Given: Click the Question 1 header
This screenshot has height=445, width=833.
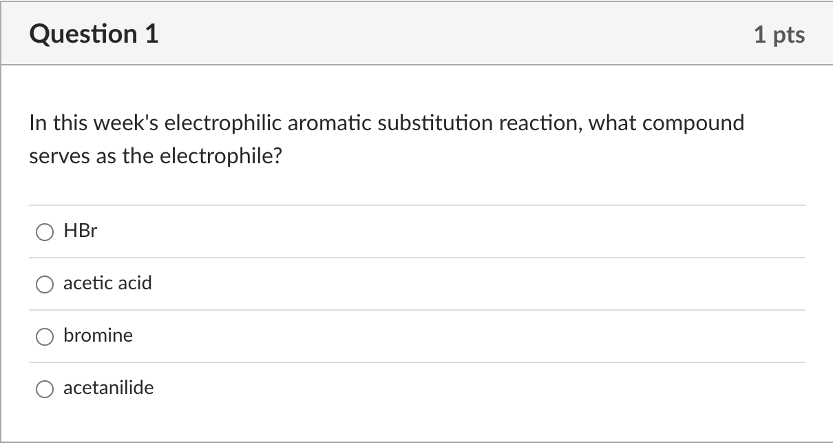Looking at the screenshot, I should click(x=94, y=33).
